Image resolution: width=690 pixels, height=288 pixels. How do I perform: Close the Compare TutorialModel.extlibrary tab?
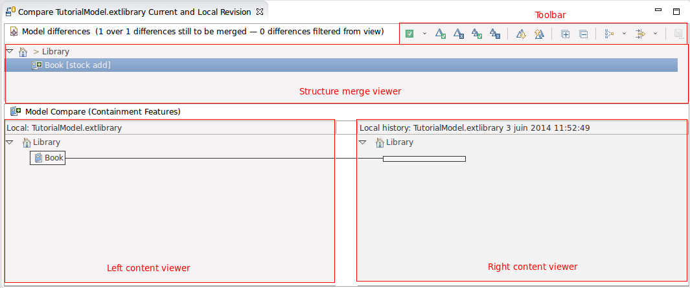coord(259,12)
